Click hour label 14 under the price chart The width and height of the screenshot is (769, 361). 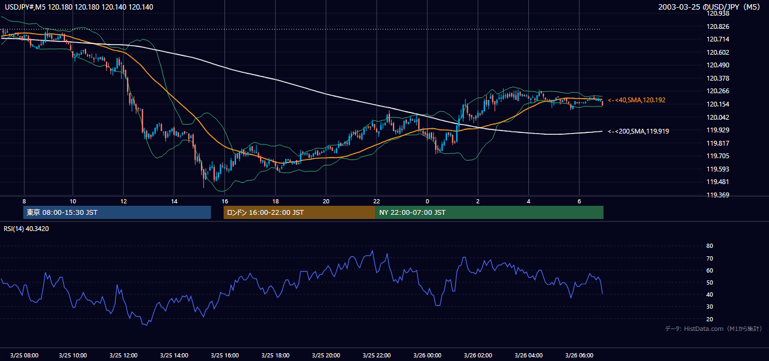pos(174,201)
